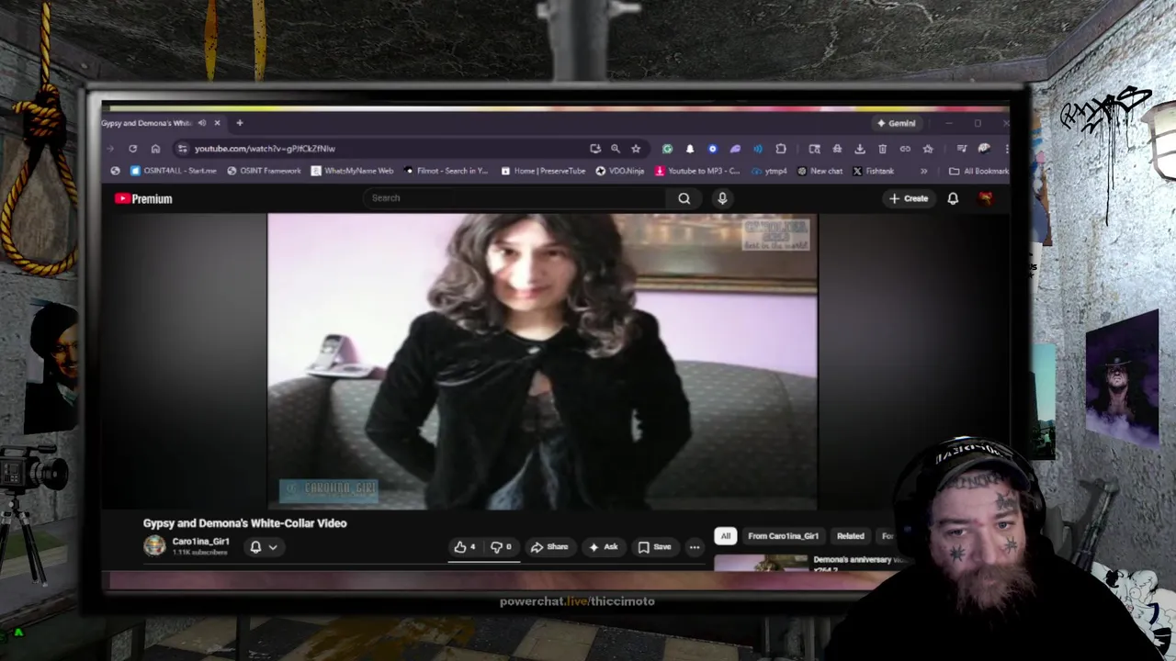Open Youtube to MP3 bookmark
This screenshot has height=661, width=1176.
(x=697, y=171)
